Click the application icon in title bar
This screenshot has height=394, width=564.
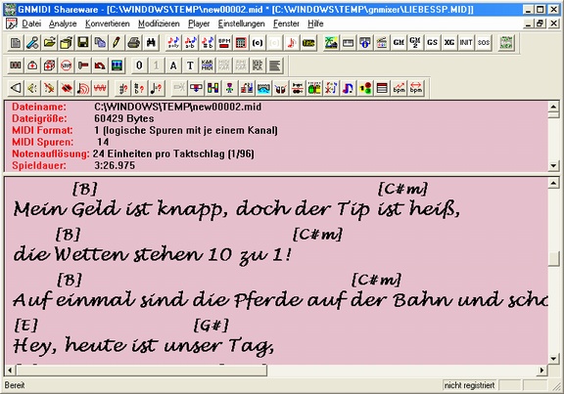pyautogui.click(x=10, y=10)
